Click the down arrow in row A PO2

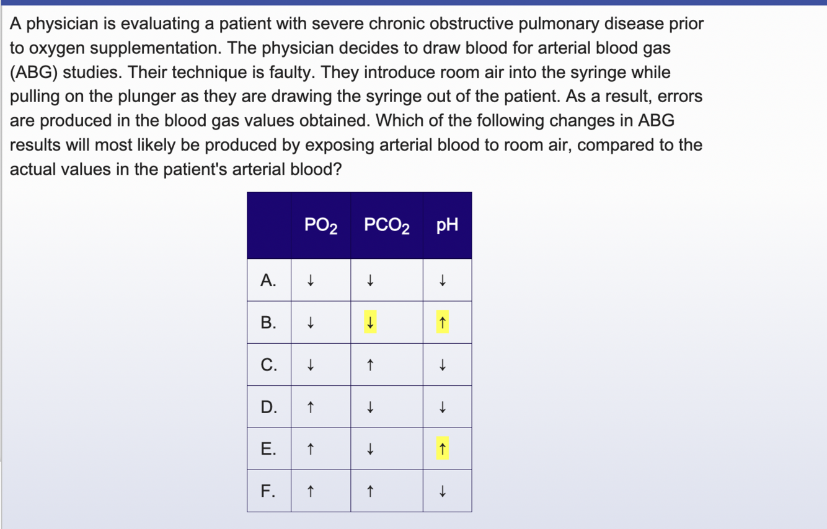click(x=310, y=281)
